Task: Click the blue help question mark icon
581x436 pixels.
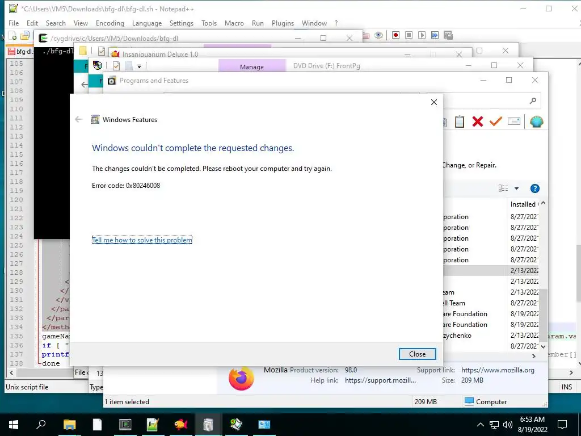Action: click(x=534, y=188)
